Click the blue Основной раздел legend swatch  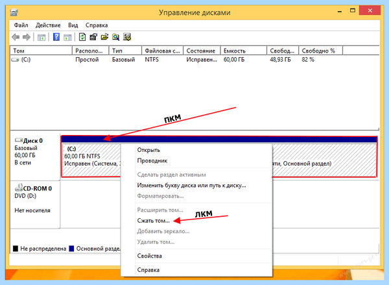click(71, 249)
